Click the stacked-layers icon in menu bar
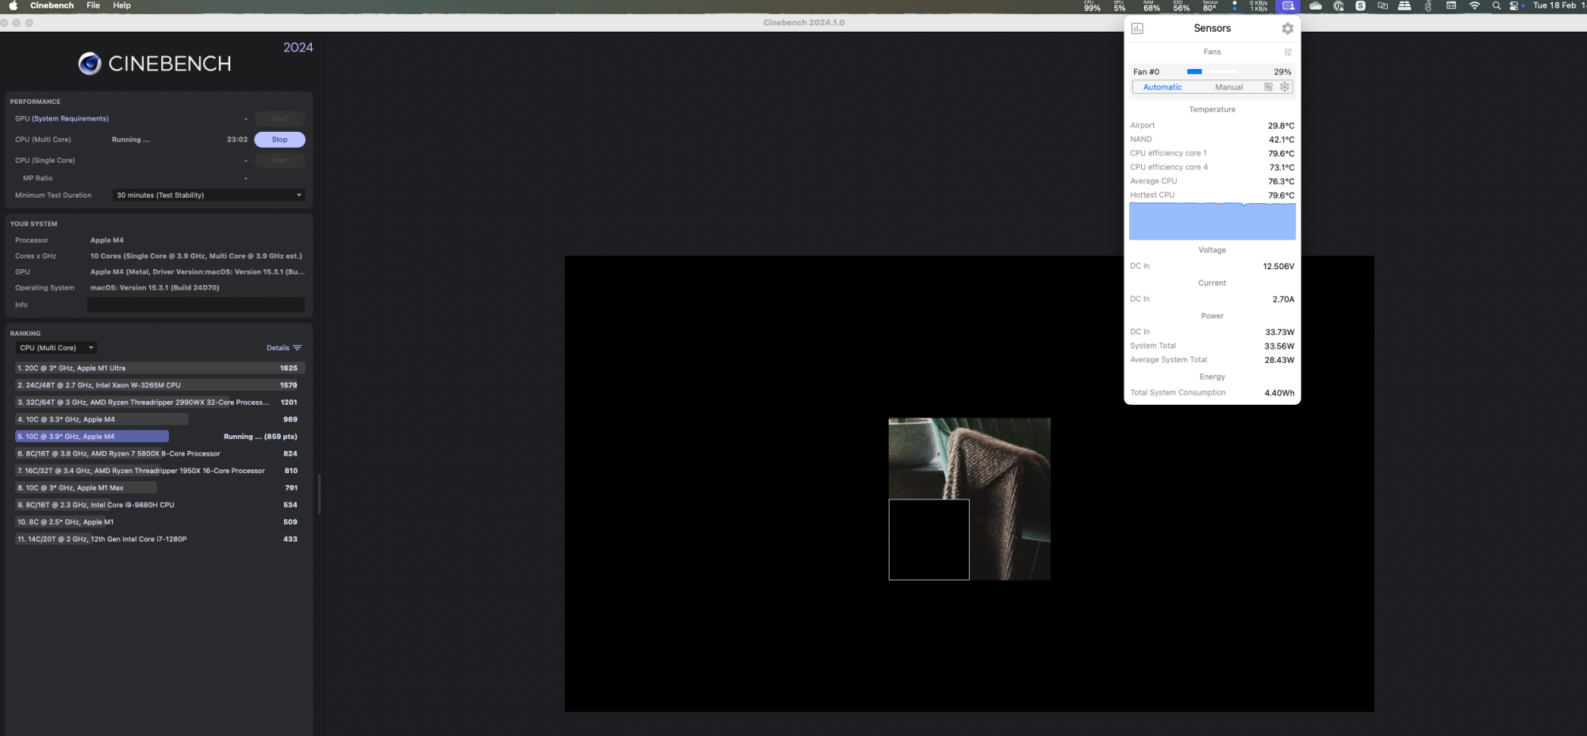The width and height of the screenshot is (1587, 736). point(1404,6)
